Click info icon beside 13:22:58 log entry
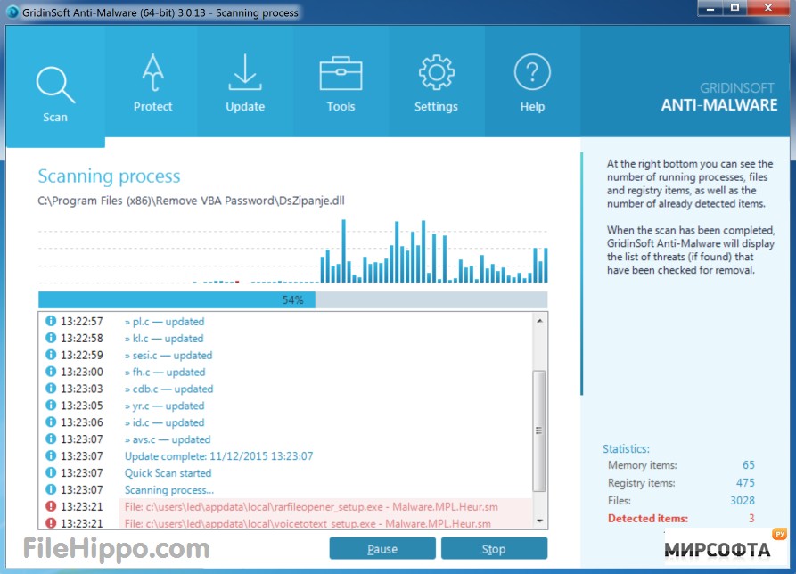Screen dimensions: 796x574 [51, 338]
